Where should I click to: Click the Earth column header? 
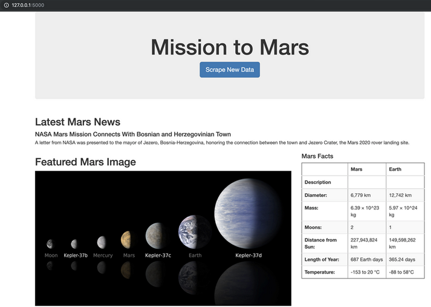(x=405, y=170)
